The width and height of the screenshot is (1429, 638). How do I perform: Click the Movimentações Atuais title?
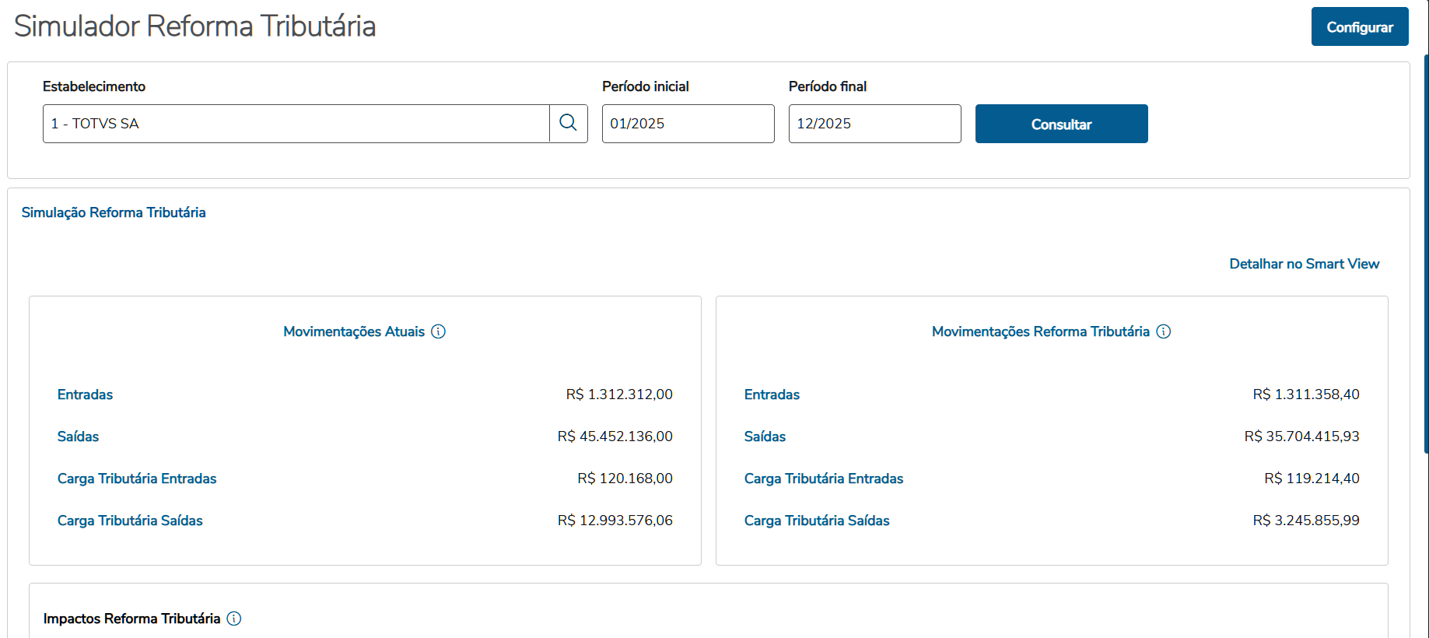[x=354, y=331]
